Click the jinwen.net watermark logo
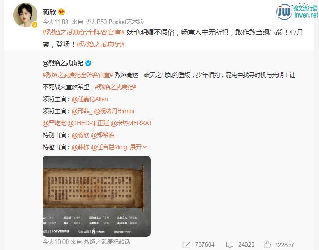 coord(297,11)
